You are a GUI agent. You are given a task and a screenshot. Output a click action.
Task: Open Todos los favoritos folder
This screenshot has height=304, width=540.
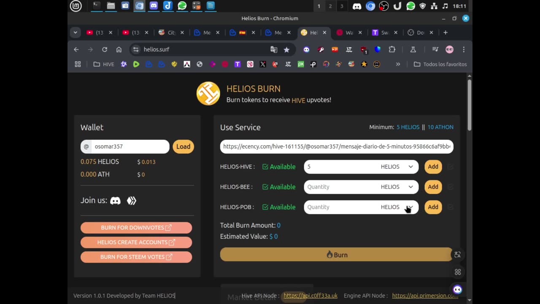pyautogui.click(x=440, y=64)
